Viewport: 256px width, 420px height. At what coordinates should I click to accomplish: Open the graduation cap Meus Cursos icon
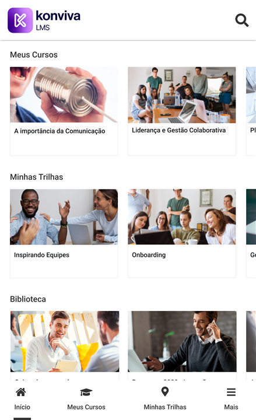coord(86,392)
